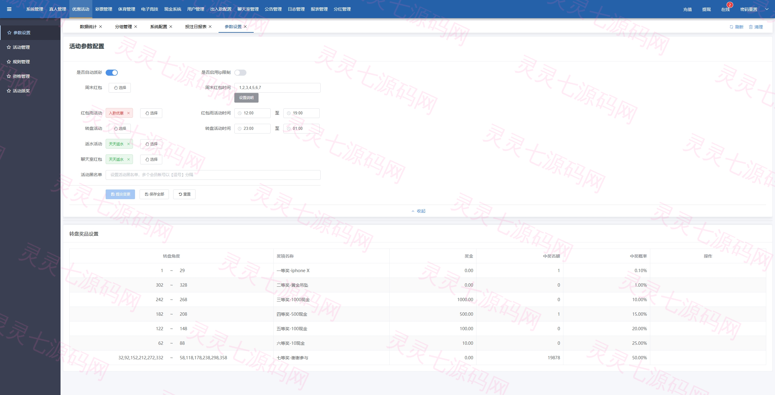Open 活动派奖 in sidebar
The width and height of the screenshot is (775, 395).
pyautogui.click(x=30, y=91)
